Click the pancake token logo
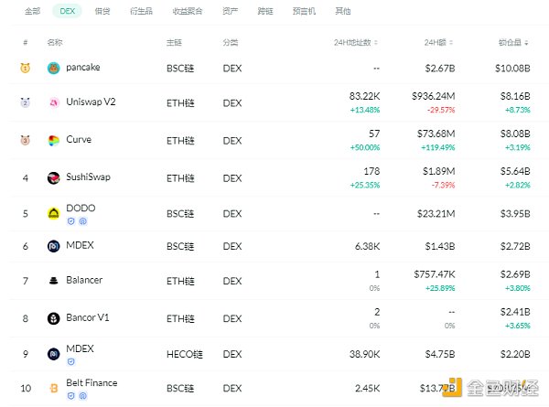 click(x=54, y=68)
